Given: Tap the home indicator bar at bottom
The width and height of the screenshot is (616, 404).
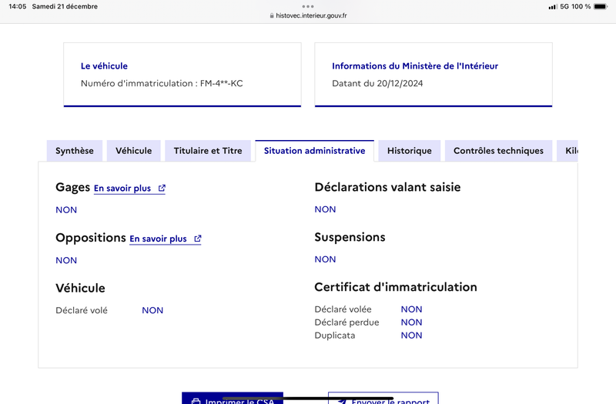Looking at the screenshot, I should point(308,399).
